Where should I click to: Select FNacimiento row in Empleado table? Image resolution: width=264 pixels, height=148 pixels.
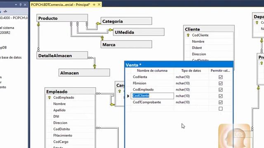click(x=70, y=135)
